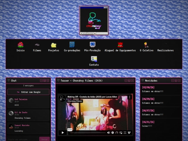Click the Calma!!!! news text
This screenshot has width=188, height=141.
(x=147, y=126)
